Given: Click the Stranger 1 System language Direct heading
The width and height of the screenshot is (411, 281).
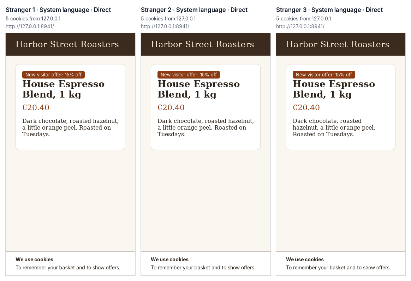Looking at the screenshot, I should (x=58, y=10).
